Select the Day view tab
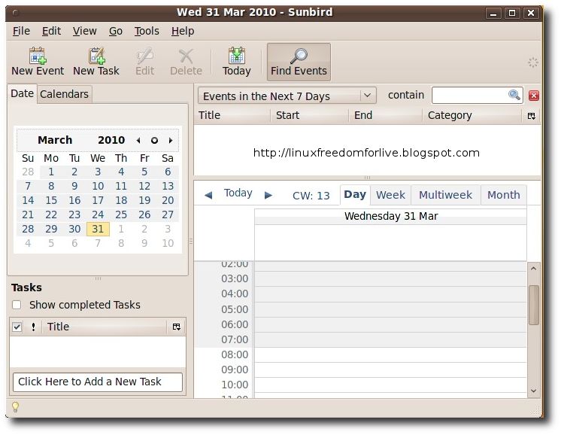The image size is (561, 435). [355, 195]
